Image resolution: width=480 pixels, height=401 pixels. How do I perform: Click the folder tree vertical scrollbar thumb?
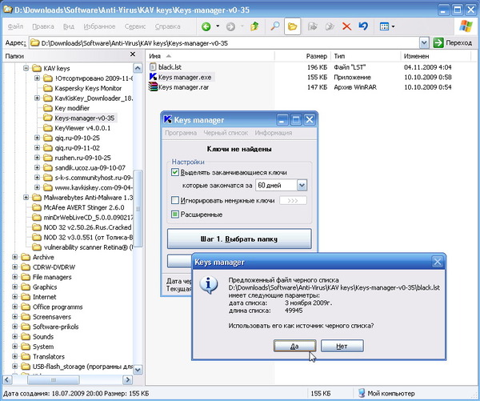point(138,208)
